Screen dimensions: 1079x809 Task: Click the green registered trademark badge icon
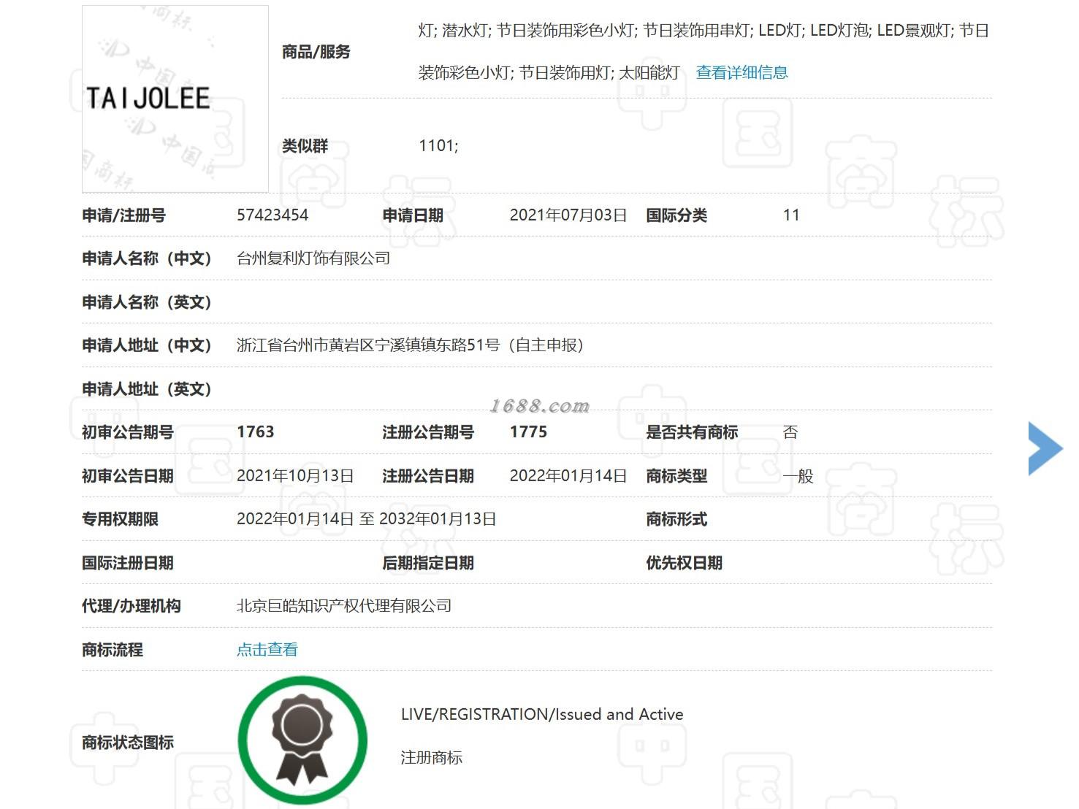[302, 740]
